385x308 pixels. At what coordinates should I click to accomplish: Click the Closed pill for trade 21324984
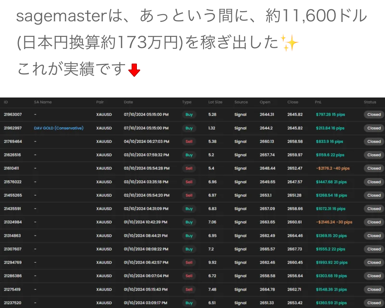373,222
